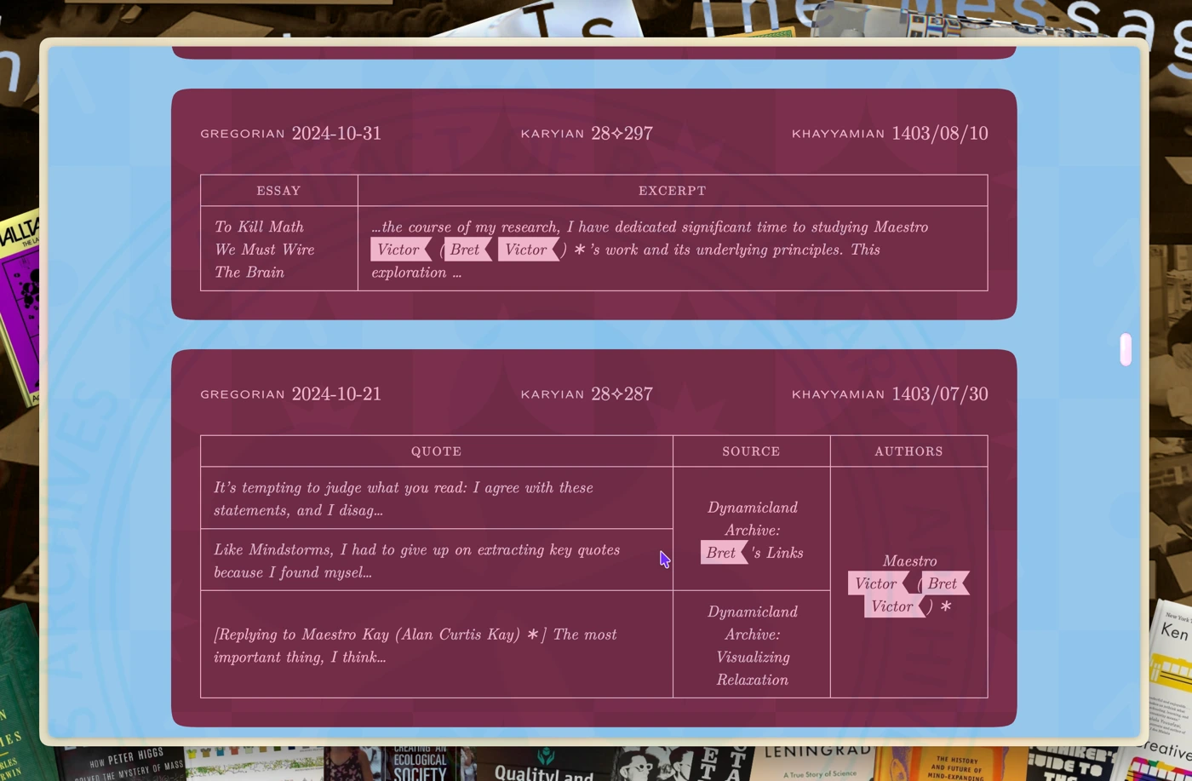
Task: Select the first Victor tag in essay excerpt
Action: (398, 250)
